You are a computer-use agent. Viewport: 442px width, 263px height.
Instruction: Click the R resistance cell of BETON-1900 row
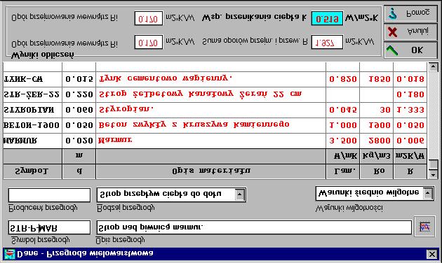(x=410, y=126)
